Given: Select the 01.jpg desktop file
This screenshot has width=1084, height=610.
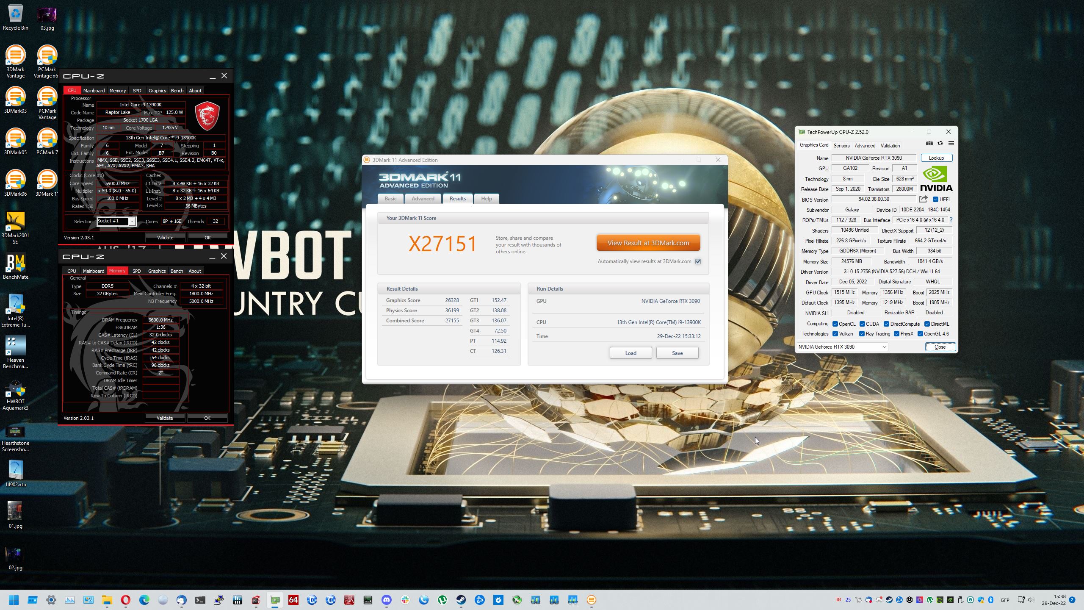Looking at the screenshot, I should pyautogui.click(x=16, y=515).
